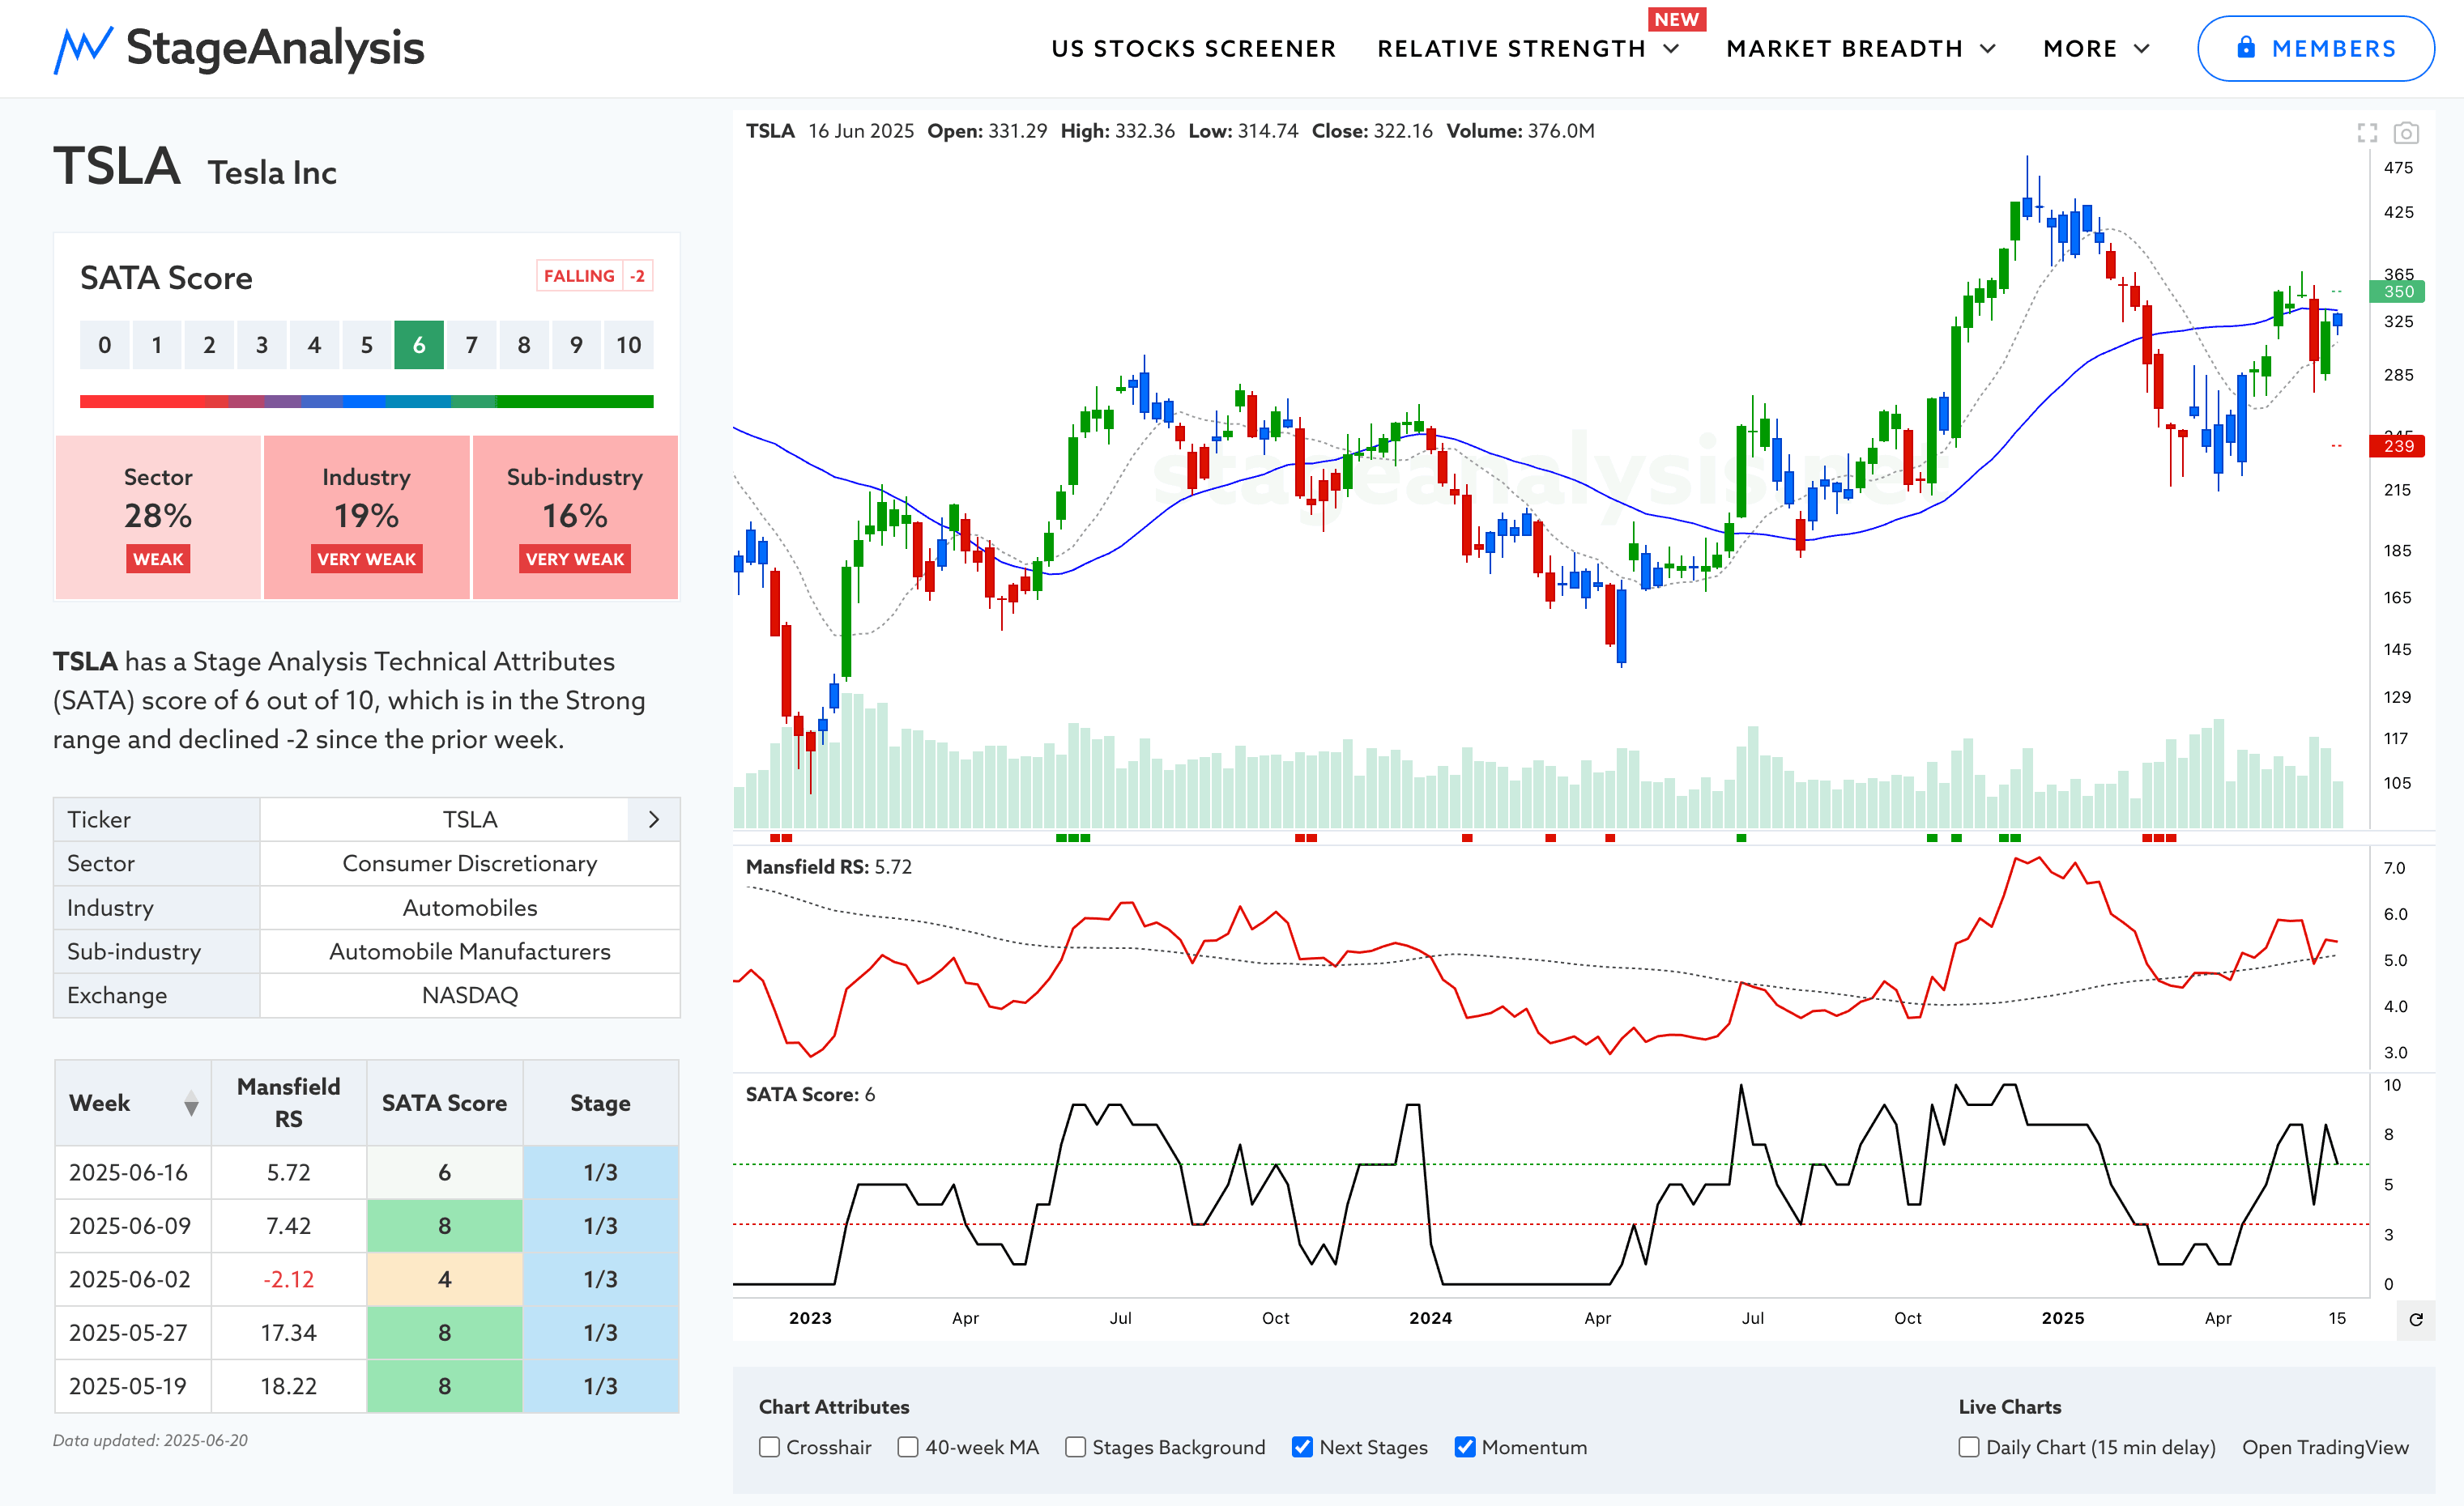This screenshot has height=1506, width=2464.
Task: Click the StageAnalysis site name
Action: point(275,48)
